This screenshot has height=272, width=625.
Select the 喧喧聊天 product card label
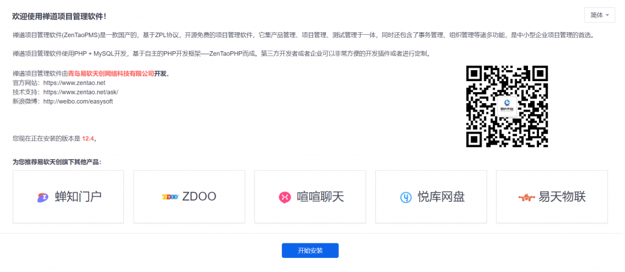coord(320,197)
